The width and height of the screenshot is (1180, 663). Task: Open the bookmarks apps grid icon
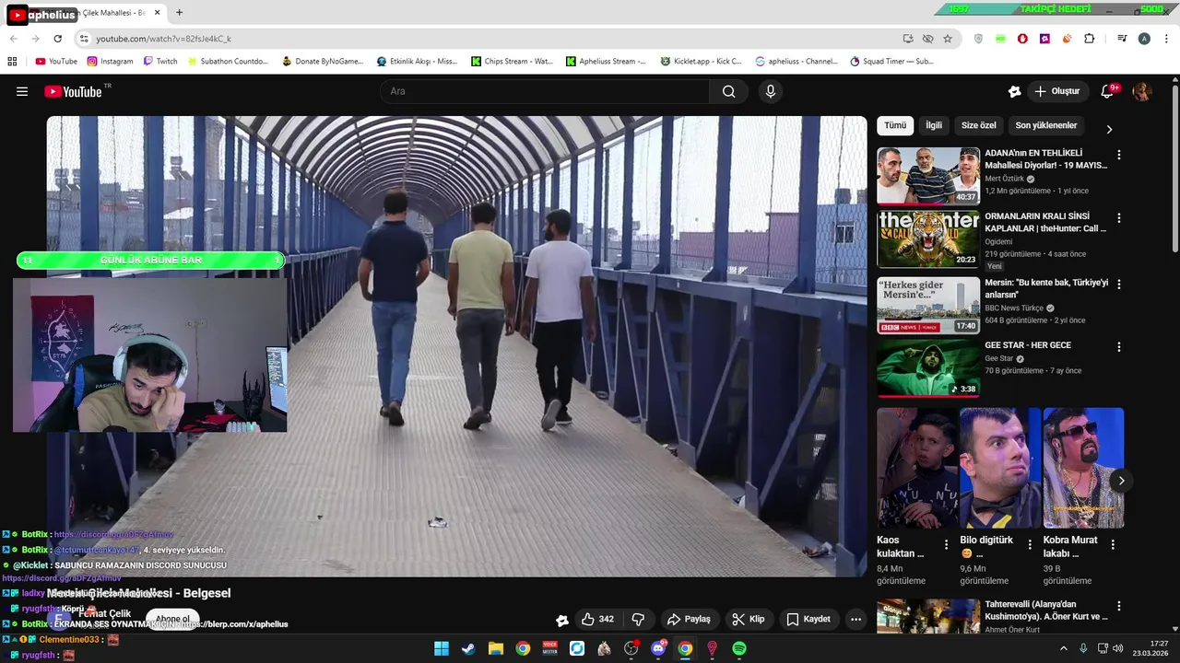point(12,62)
